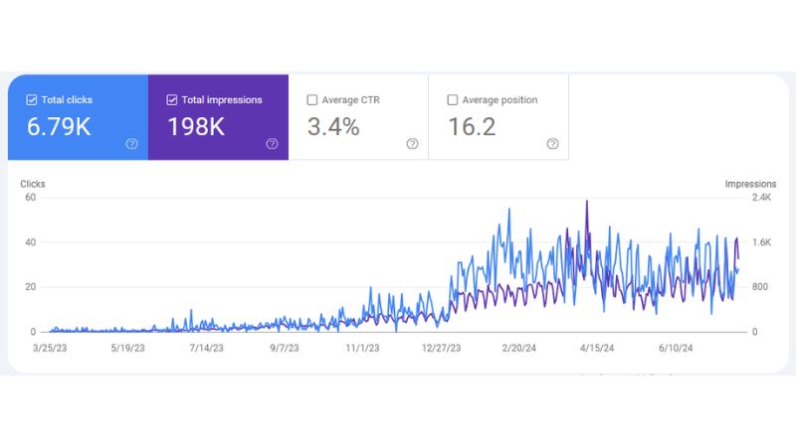
Task: Enable the Average CTR checkbox
Action: [312, 100]
